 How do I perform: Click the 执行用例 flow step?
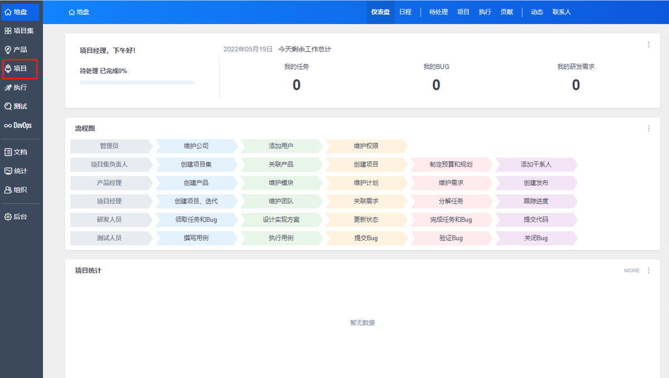click(x=281, y=238)
